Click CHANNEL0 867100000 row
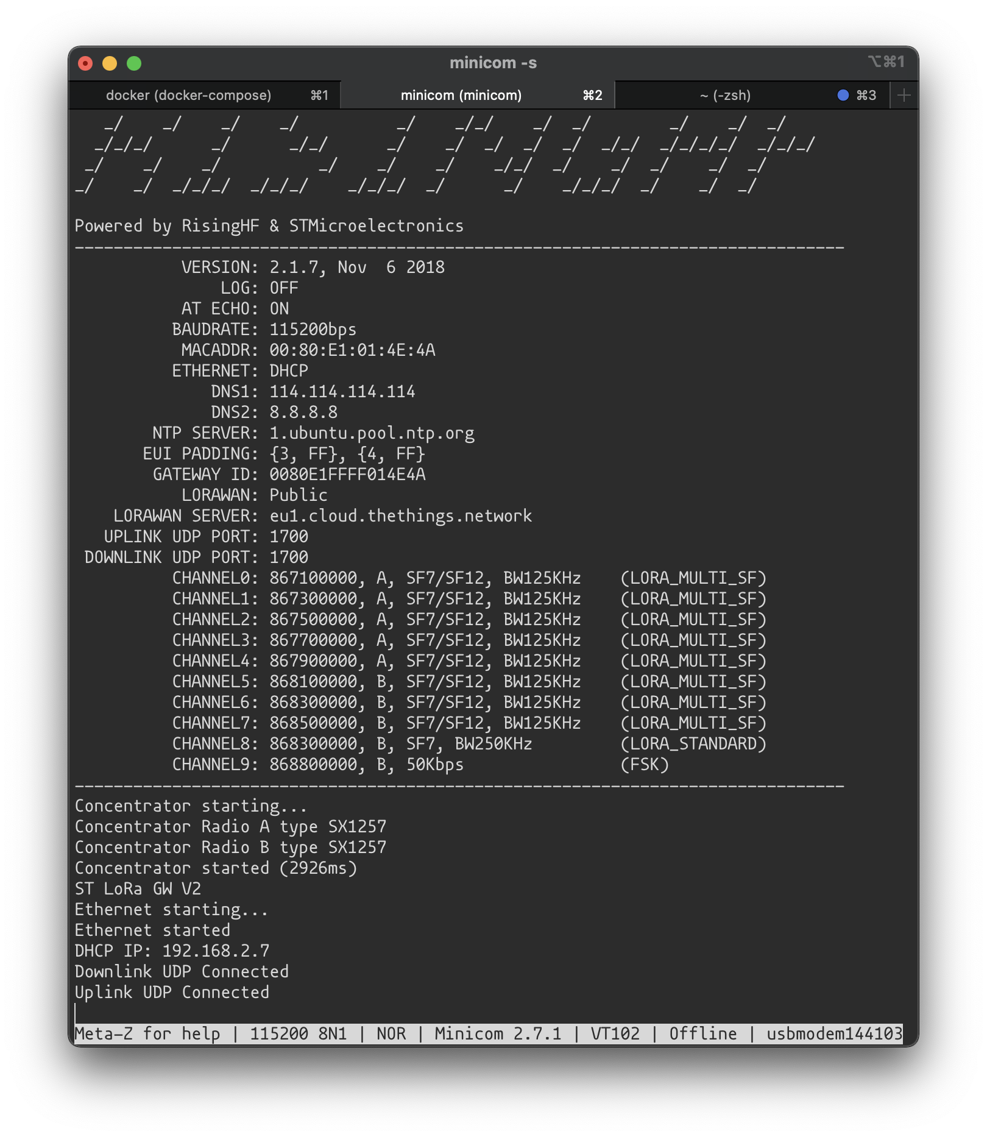This screenshot has width=987, height=1137. click(469, 578)
